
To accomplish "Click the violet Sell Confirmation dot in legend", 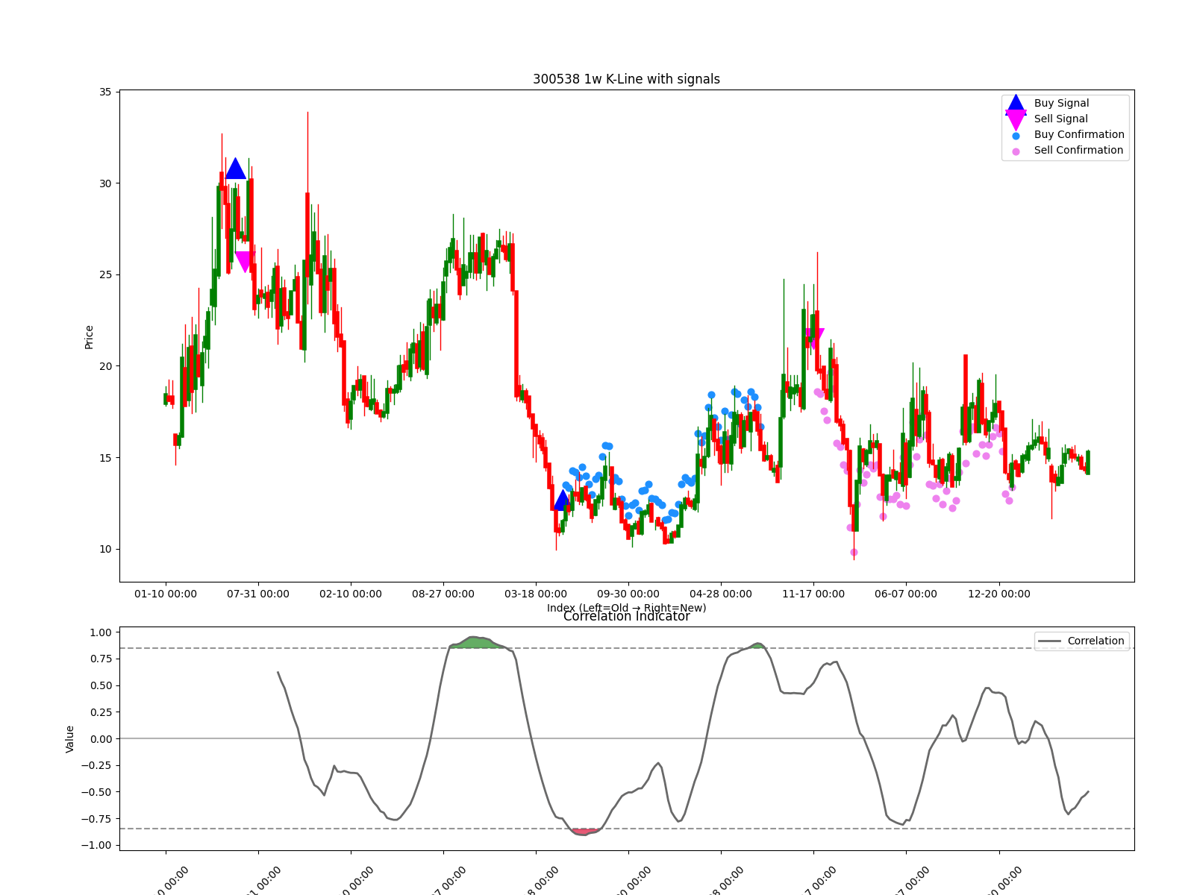I will pyautogui.click(x=1016, y=151).
